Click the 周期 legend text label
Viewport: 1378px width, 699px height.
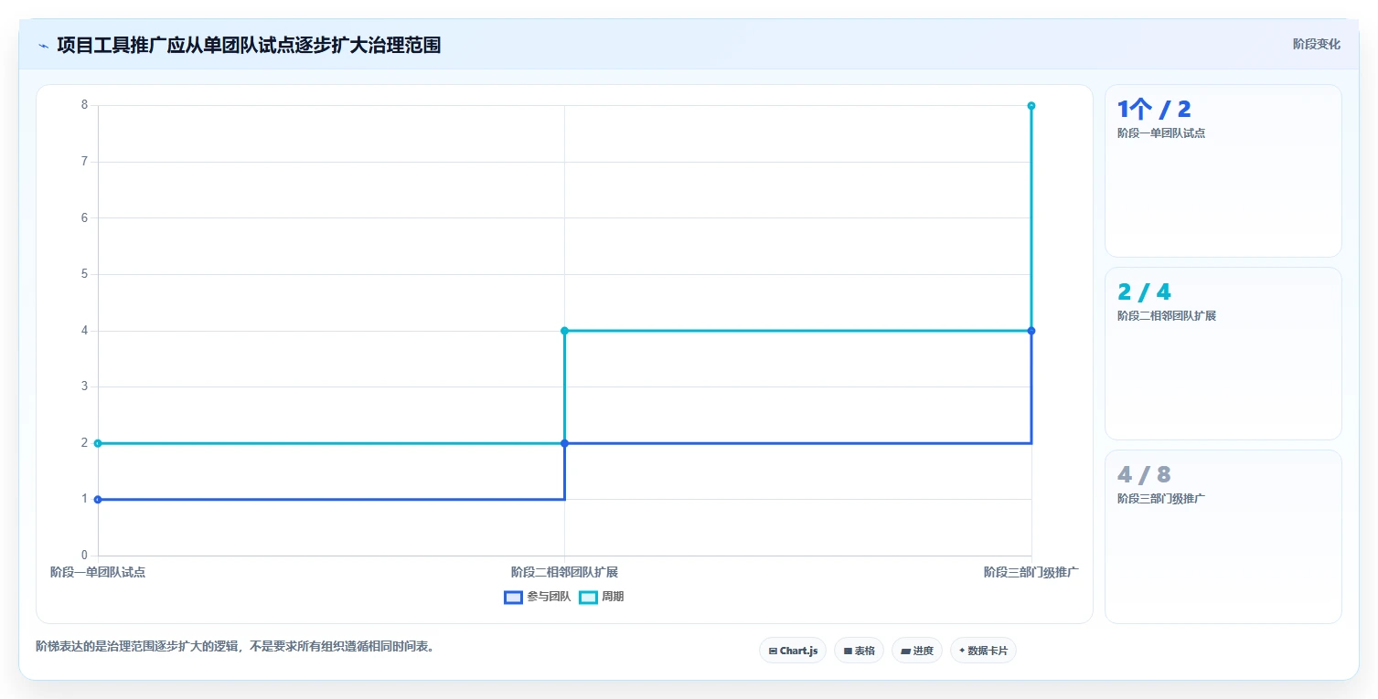(613, 598)
